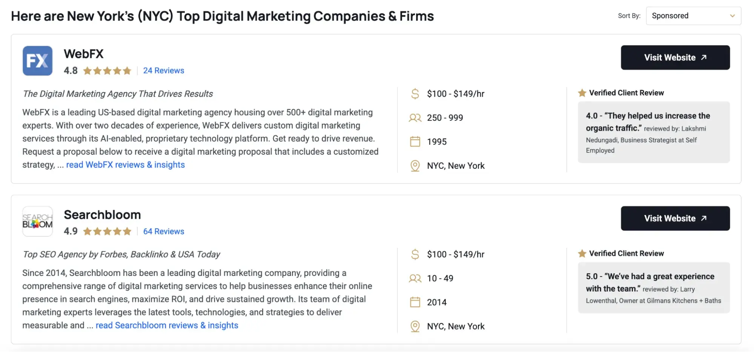Click the 2014 calendar icon on Searchbloom card
Screen dimensions: 754x352
[x=415, y=302]
